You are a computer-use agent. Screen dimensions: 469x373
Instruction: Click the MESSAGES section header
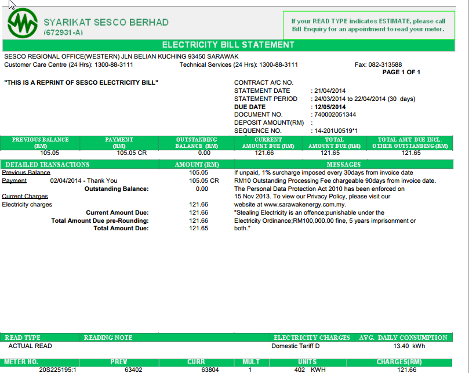pyautogui.click(x=344, y=164)
